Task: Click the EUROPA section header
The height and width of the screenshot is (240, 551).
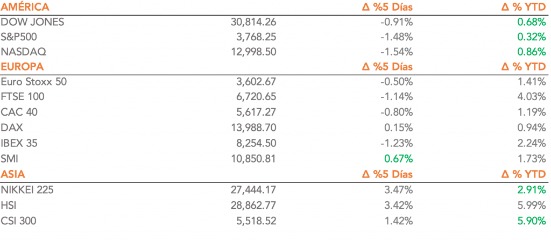Action: 22,67
